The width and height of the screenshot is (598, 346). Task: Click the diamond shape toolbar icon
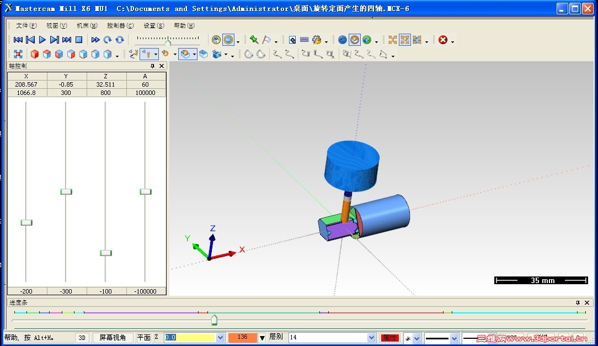click(292, 40)
